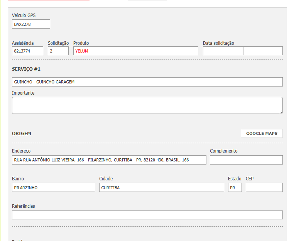Screen dimensions: 294x241
Task: Click the Endereço address field
Action: 109,160
